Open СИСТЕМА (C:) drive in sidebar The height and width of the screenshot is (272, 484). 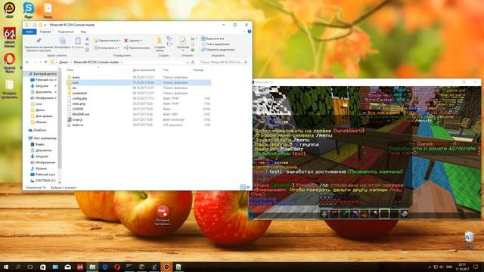coord(43,181)
